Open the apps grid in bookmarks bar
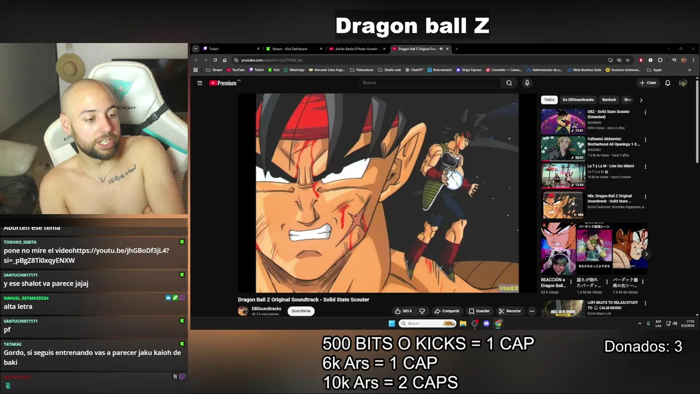Viewport: 700px width, 394px height. [196, 70]
